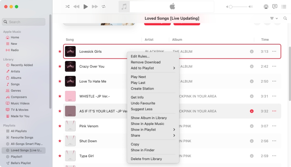Show lyrics panel
Viewport: 291px width, 167px height.
click(x=275, y=6)
